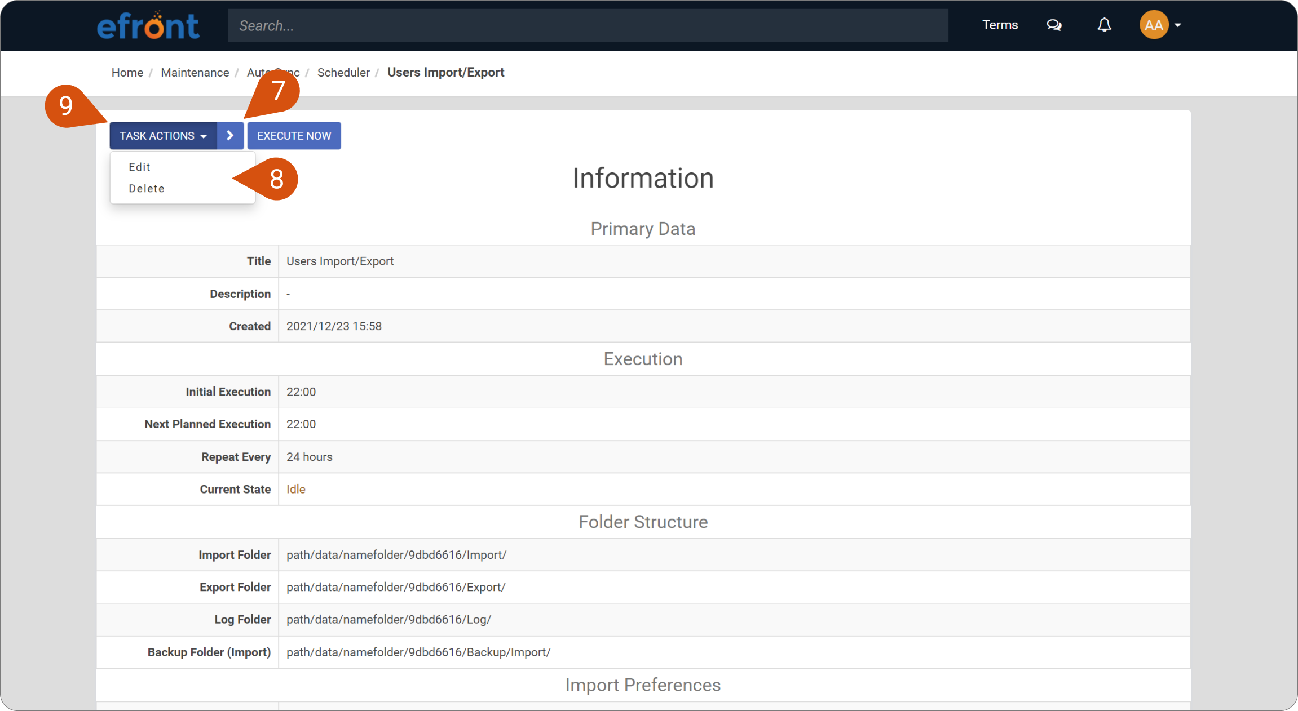This screenshot has width=1298, height=711.
Task: Open the messages chat icon
Action: coord(1054,25)
